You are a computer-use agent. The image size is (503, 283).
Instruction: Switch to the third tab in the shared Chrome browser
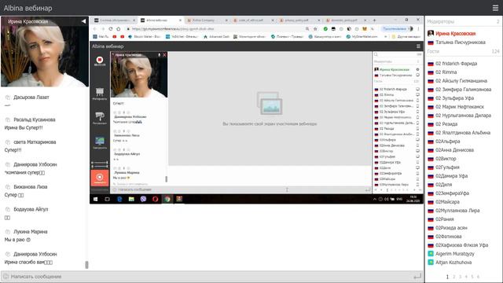click(x=207, y=20)
